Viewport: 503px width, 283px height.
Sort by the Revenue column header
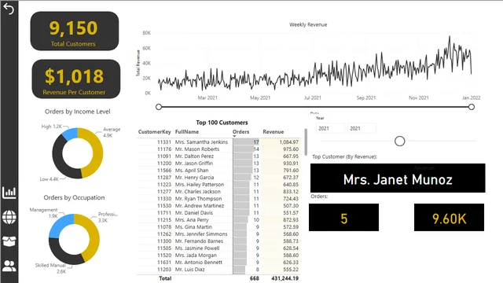click(273, 132)
